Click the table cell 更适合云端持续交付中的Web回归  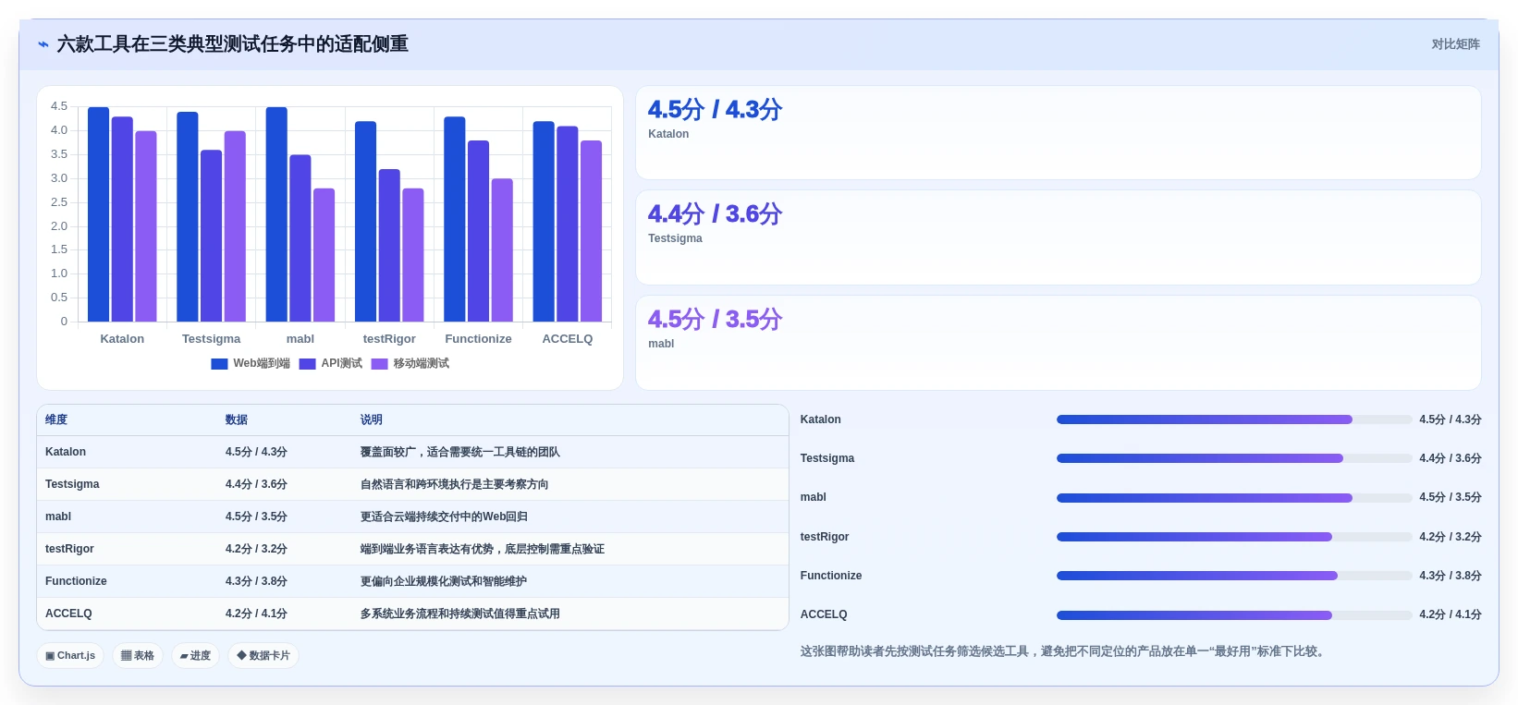click(x=445, y=517)
